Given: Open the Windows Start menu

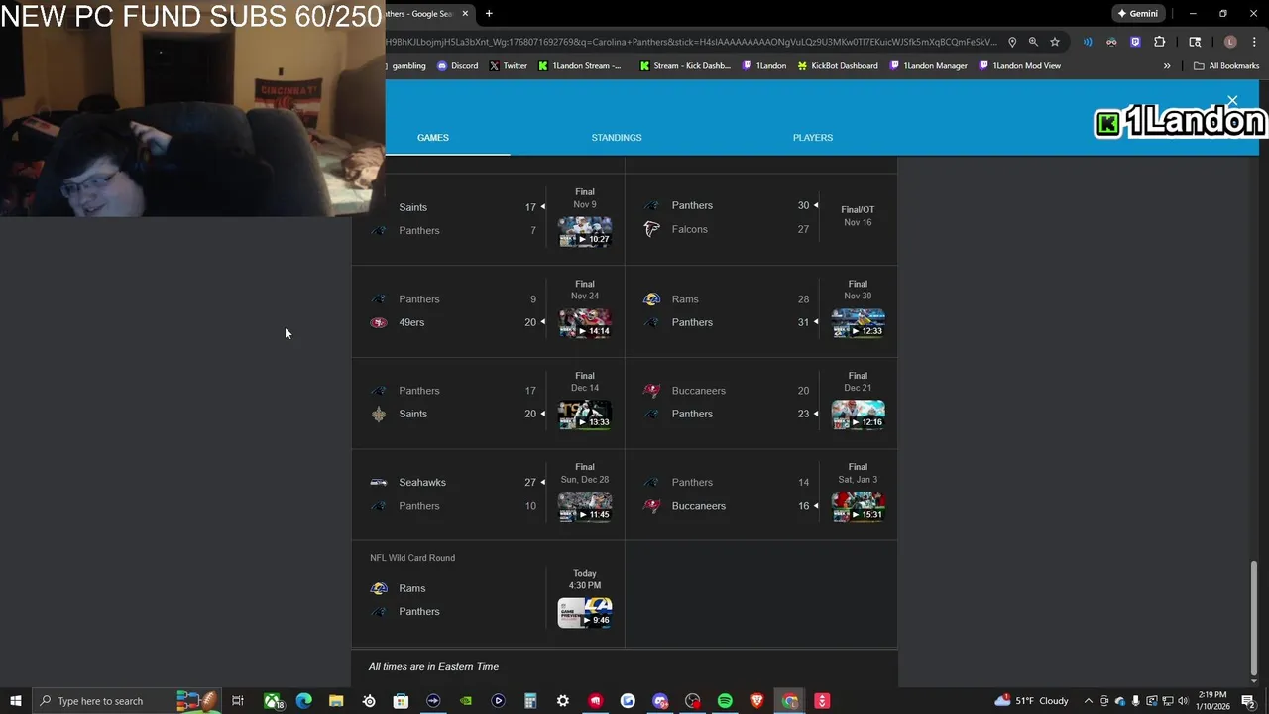Looking at the screenshot, I should click(15, 701).
